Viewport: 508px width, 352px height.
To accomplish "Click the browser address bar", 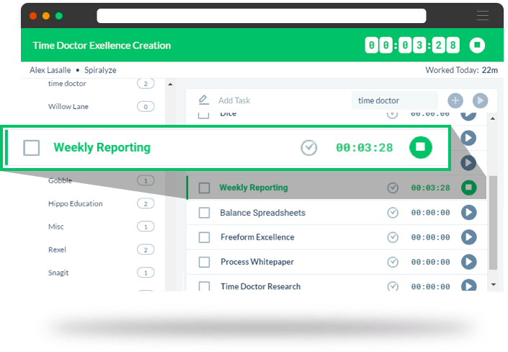I will pyautogui.click(x=262, y=16).
